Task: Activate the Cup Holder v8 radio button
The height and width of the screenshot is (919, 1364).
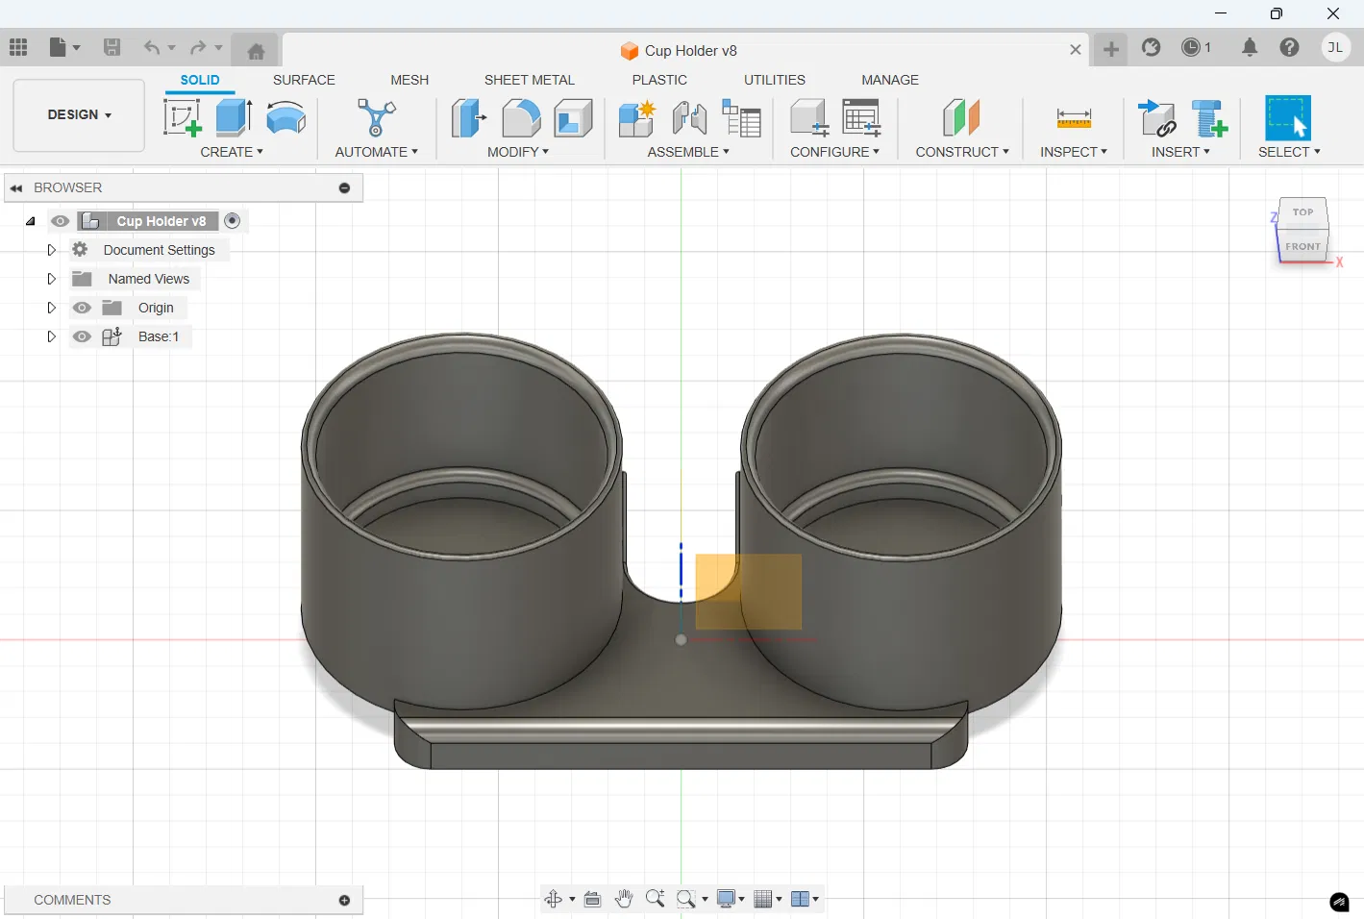Action: coord(232,221)
